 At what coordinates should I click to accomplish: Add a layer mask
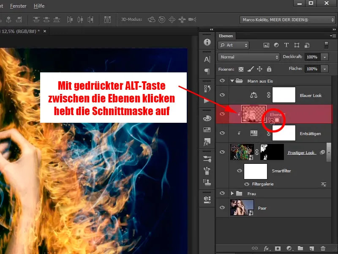(278, 248)
